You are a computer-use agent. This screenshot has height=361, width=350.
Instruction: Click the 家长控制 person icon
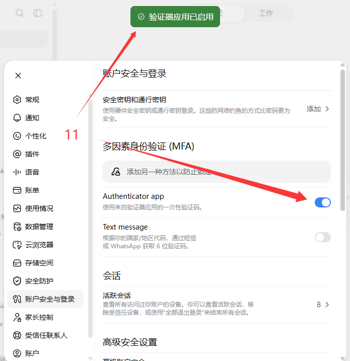(17, 317)
